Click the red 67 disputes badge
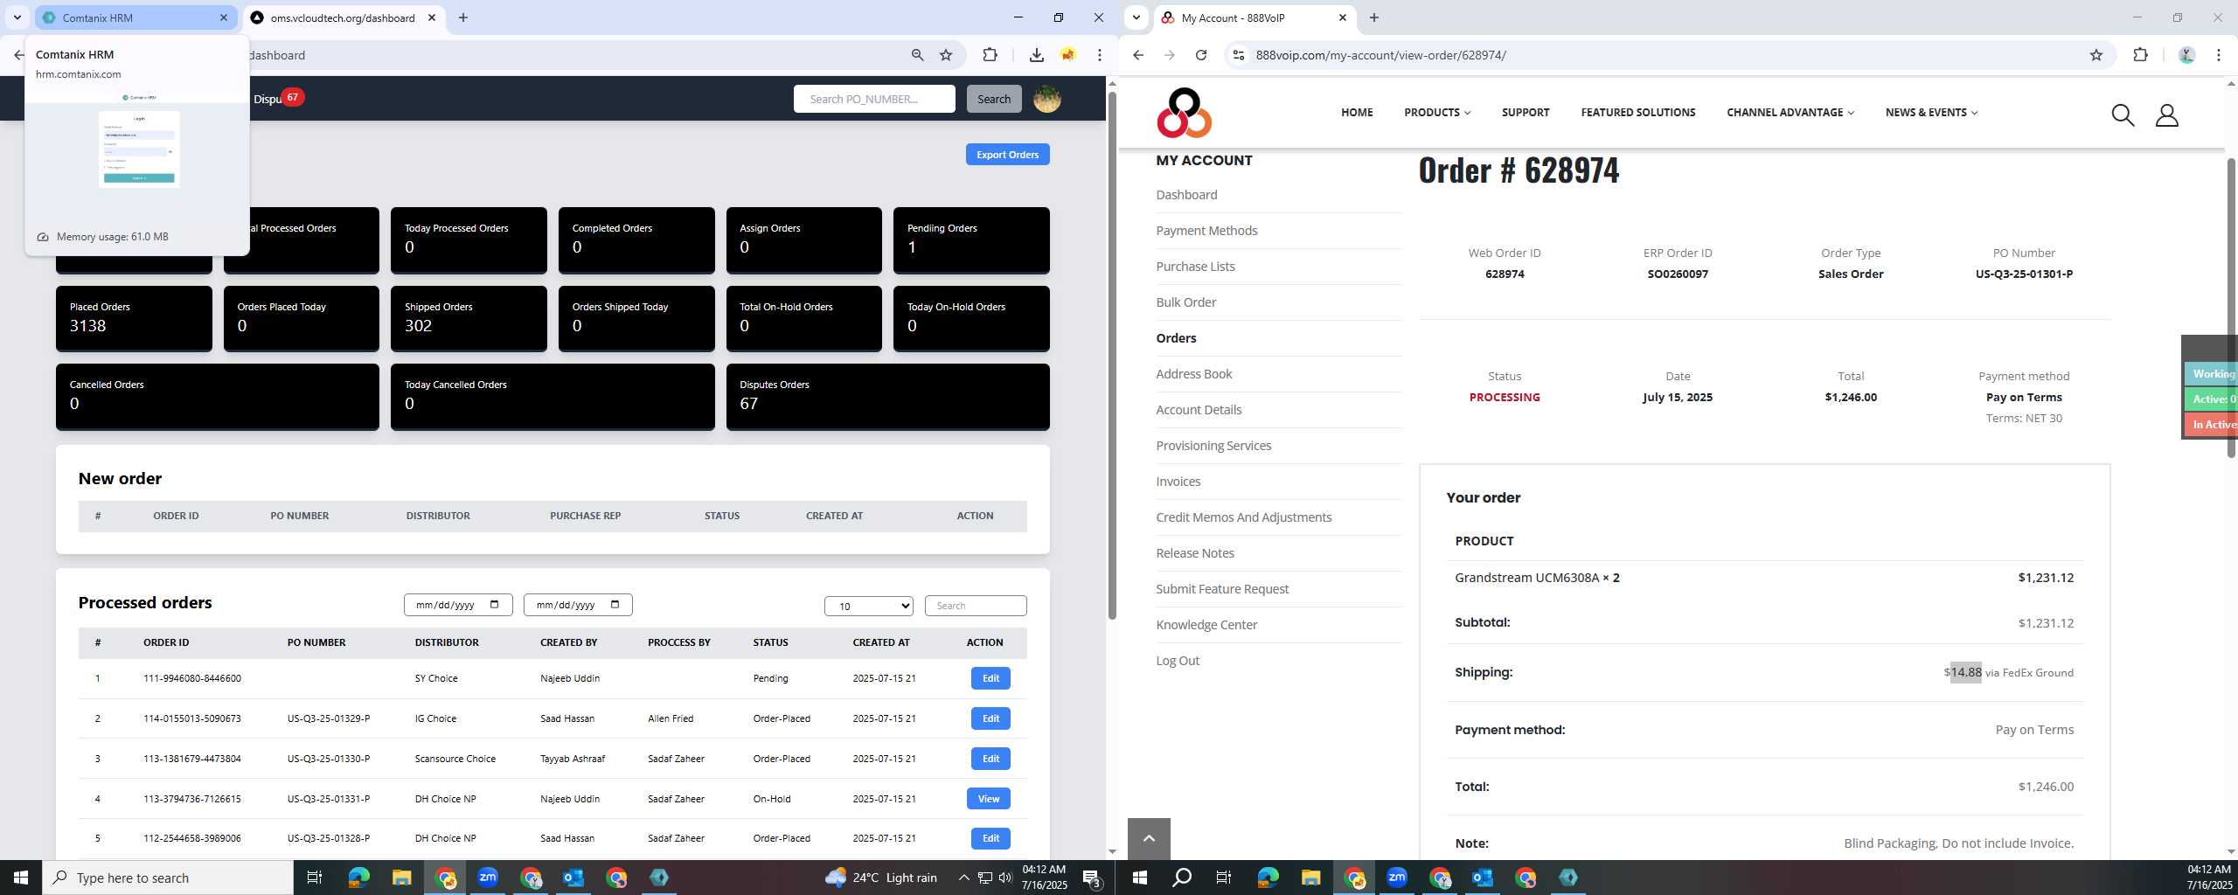This screenshot has width=2238, height=895. [292, 97]
